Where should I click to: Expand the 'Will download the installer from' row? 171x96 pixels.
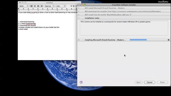79,11
